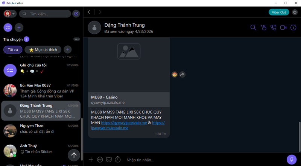Viewport: 301px width, 166px height.
Task: Go back with the left arrow
Action: (89, 12)
